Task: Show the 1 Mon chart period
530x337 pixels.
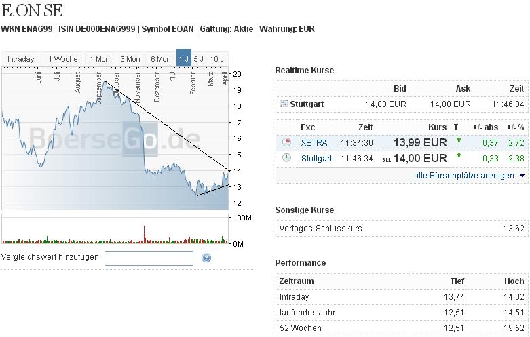Action: tap(100, 59)
